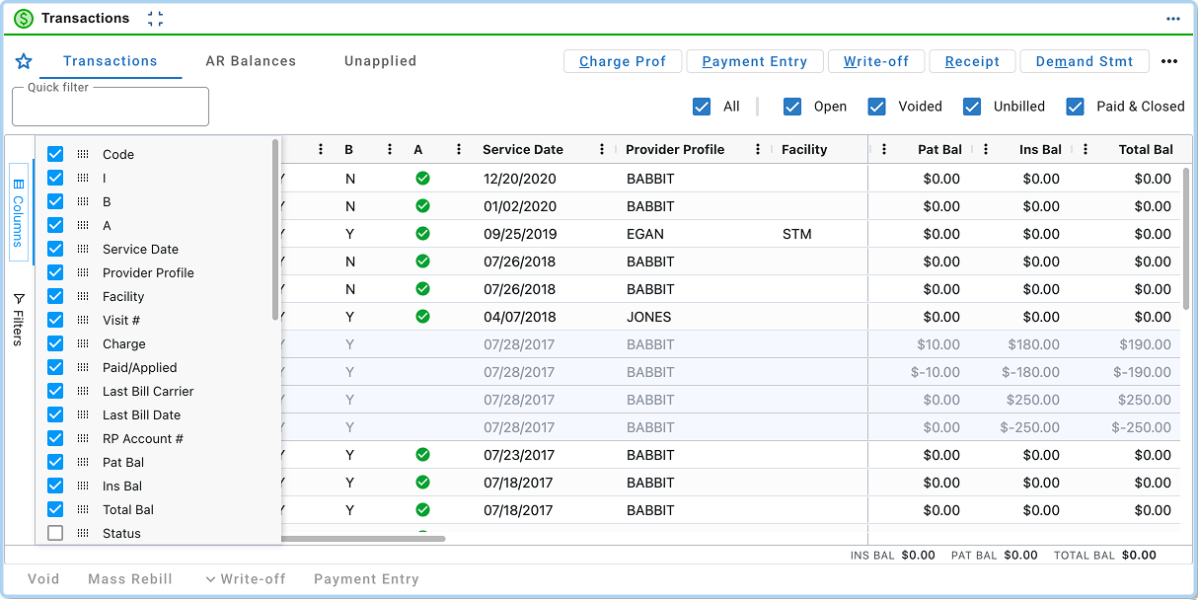Open the column menu left of B header
Screen dimensions: 1198x600
tap(321, 150)
